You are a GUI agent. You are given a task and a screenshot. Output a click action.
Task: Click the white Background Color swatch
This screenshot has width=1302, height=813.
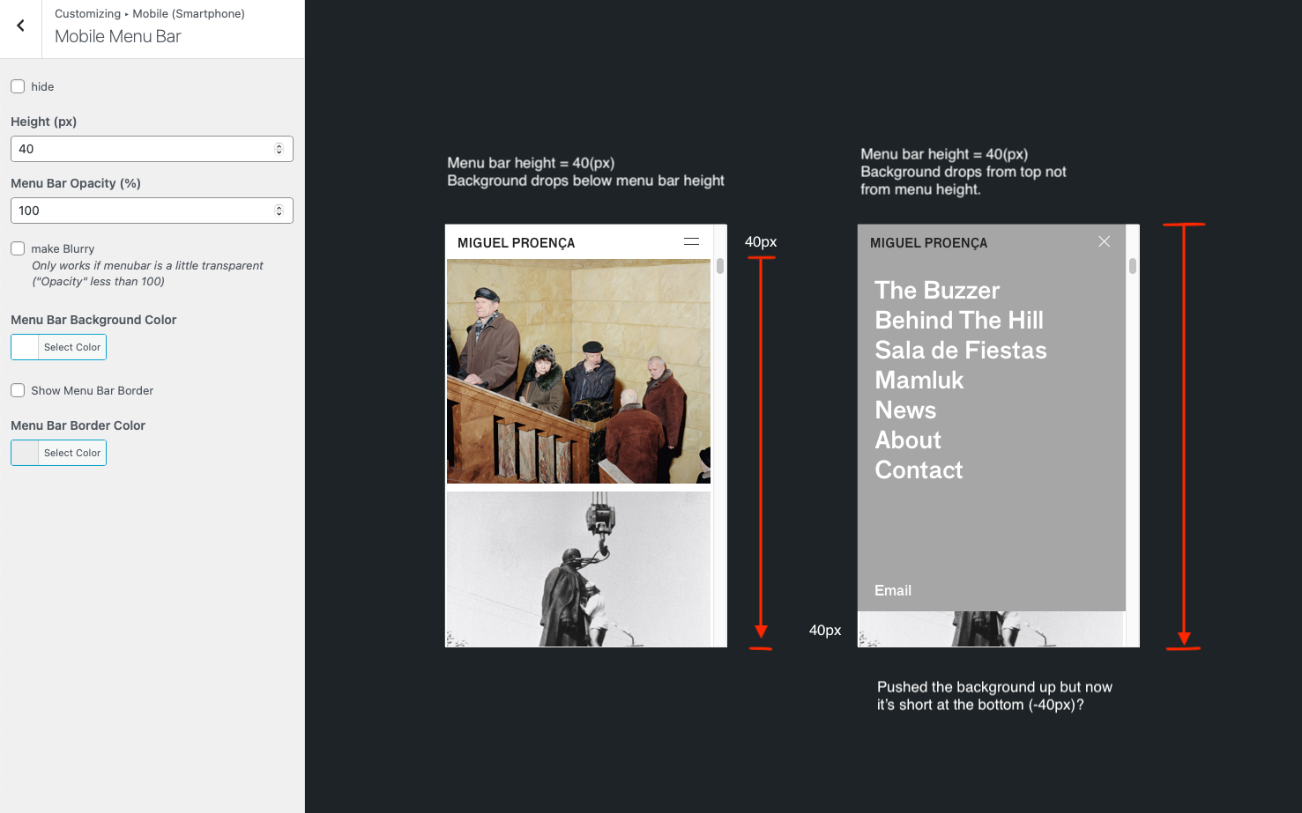point(25,347)
